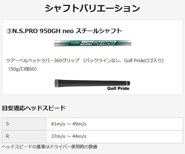Viewport: 185px width, 154px height.
Task: Select the S flex row label
Action: coord(7,124)
